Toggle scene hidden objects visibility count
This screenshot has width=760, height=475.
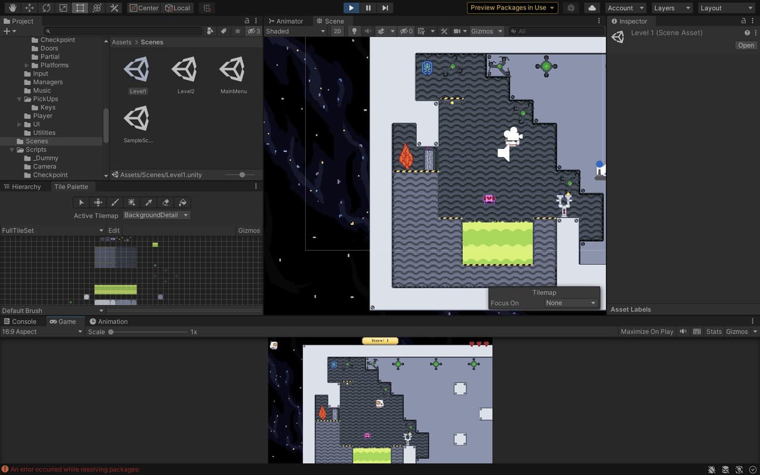pyautogui.click(x=406, y=31)
